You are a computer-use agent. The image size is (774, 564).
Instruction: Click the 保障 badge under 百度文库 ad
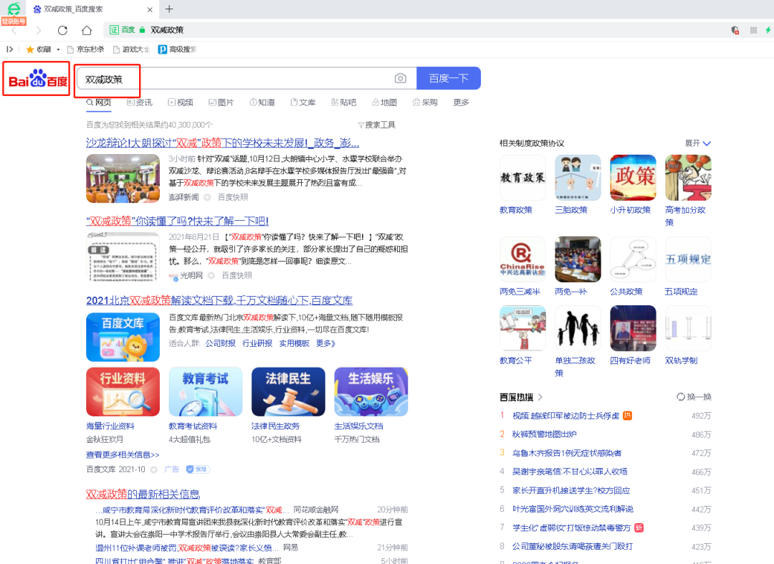point(198,469)
